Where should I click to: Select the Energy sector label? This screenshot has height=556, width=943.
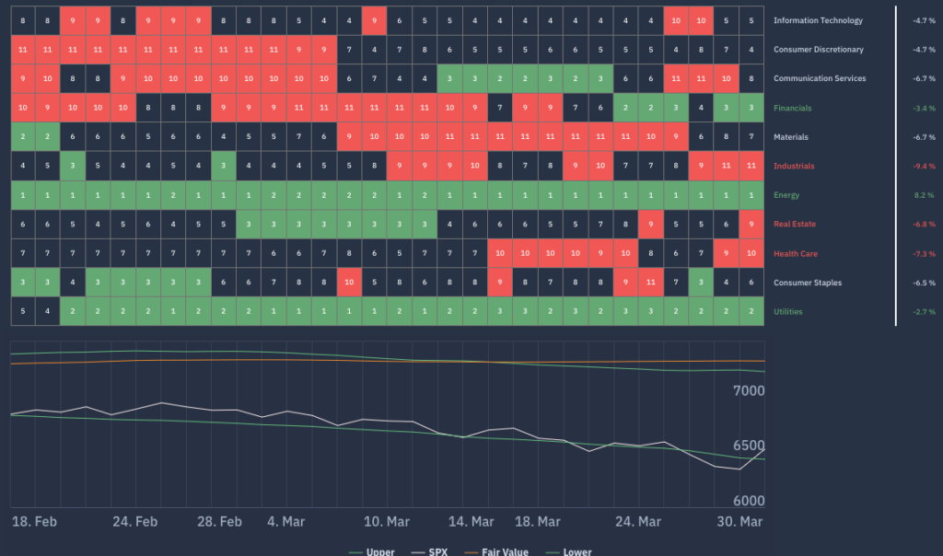tap(787, 195)
